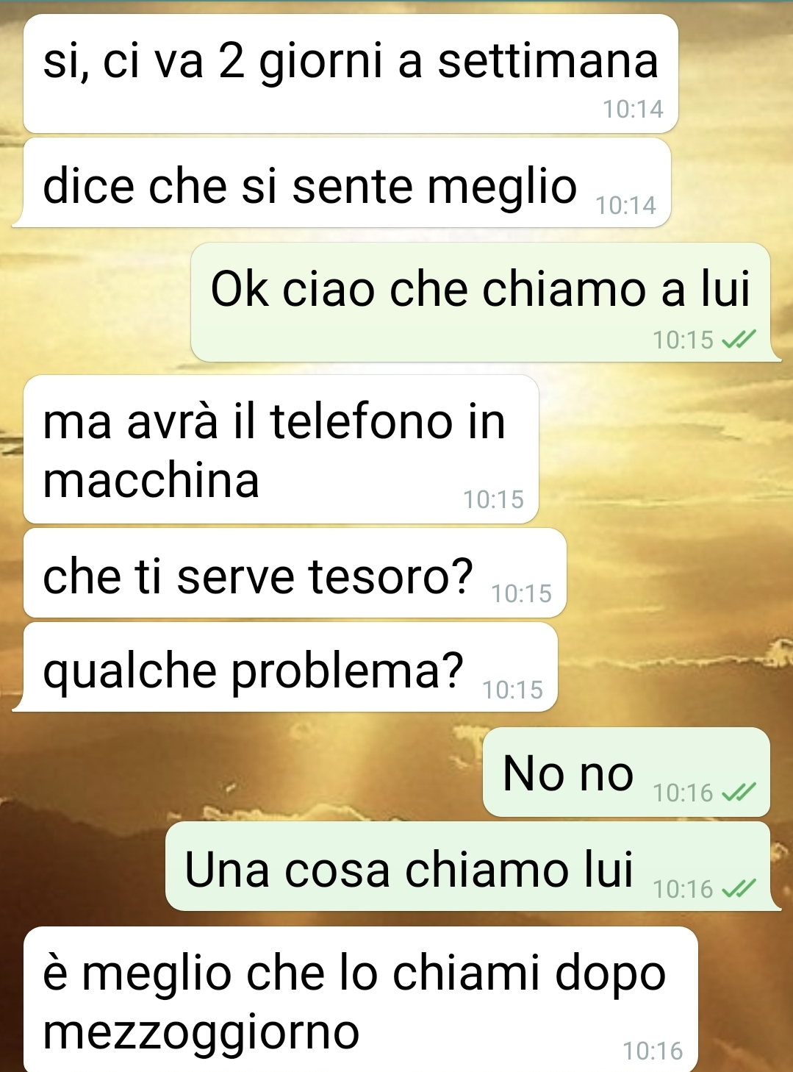Tap the 10:15 timestamp beside 'qualche problema?'
Screen dimensions: 793x1072
pyautogui.click(x=512, y=690)
